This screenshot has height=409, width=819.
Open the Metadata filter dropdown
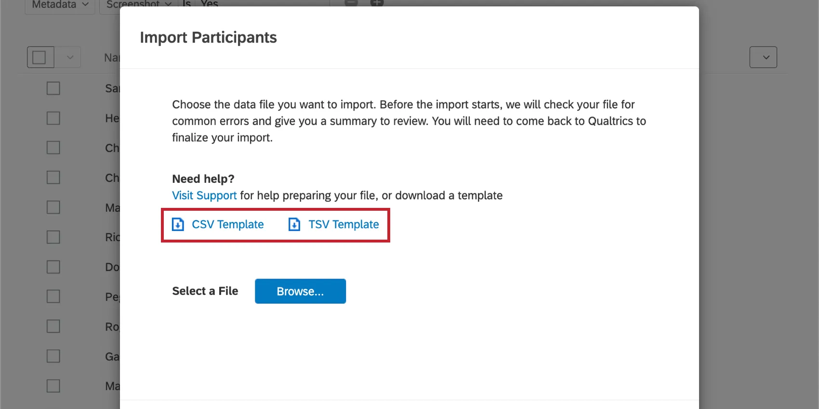pyautogui.click(x=60, y=5)
